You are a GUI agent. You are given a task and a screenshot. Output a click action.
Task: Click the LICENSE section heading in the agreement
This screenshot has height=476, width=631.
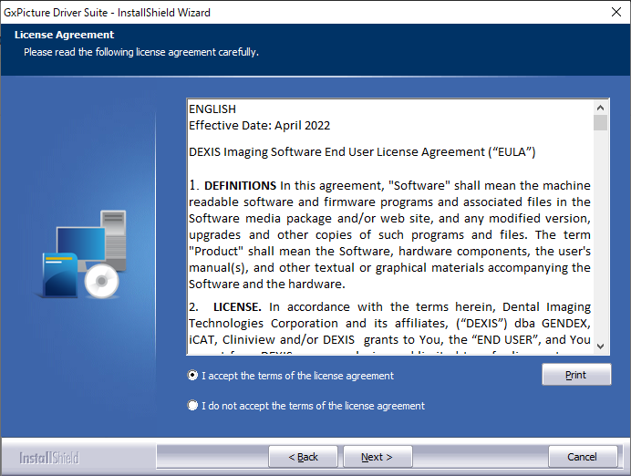tap(237, 307)
